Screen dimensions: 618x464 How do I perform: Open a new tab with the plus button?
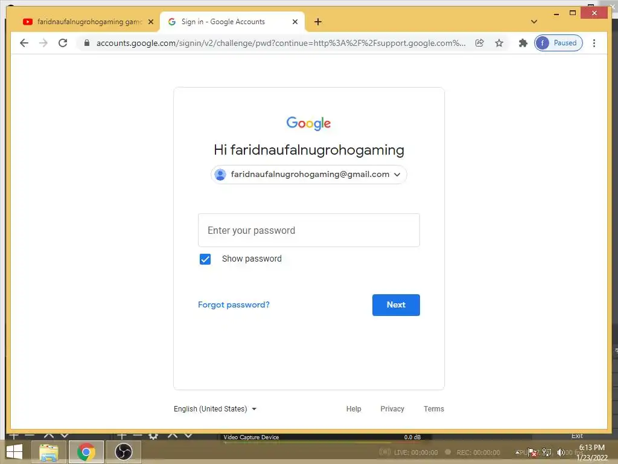pos(318,22)
